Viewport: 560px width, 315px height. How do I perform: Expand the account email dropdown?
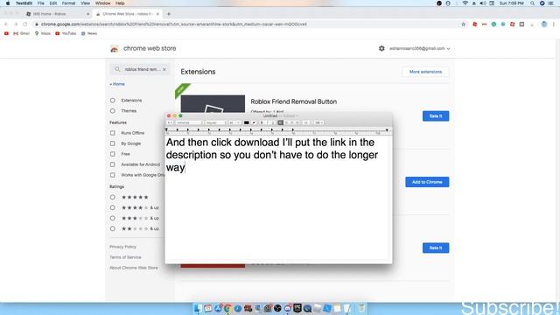(420, 49)
